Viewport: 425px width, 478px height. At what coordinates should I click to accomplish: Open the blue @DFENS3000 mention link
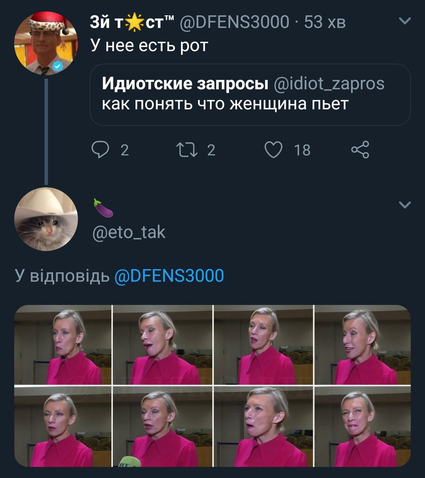169,276
